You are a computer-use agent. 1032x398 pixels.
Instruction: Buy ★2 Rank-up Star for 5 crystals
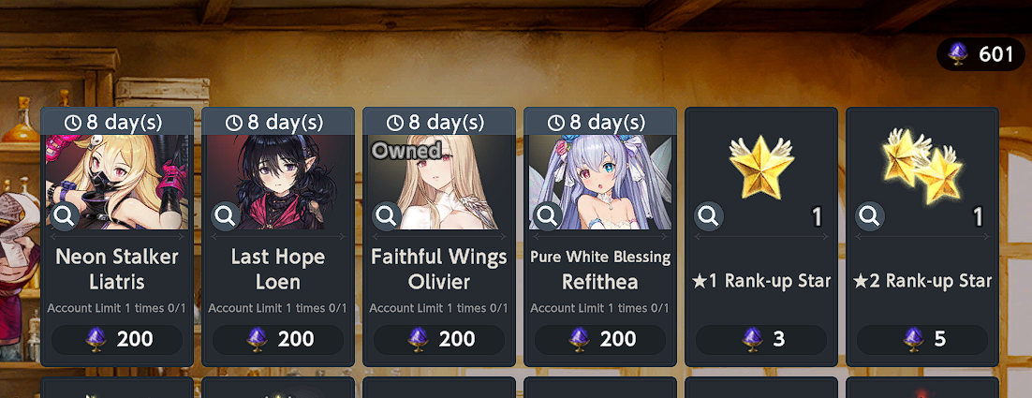click(x=922, y=339)
